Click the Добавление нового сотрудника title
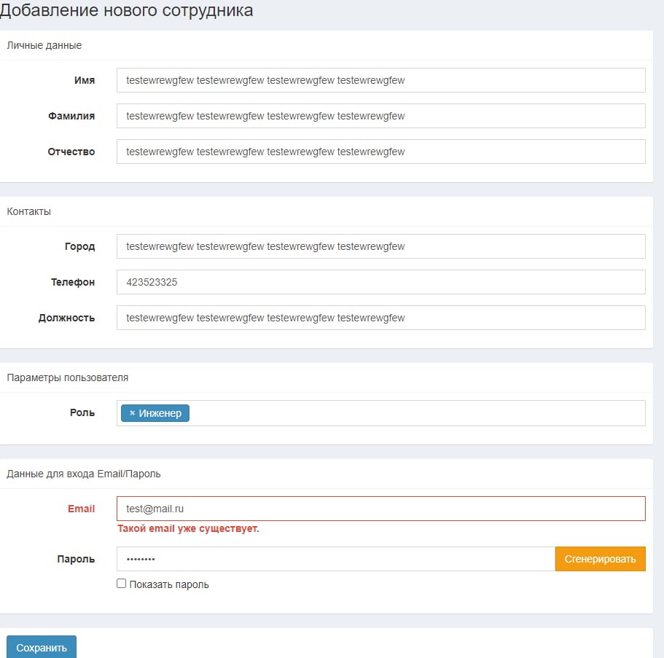Image resolution: width=664 pixels, height=658 pixels. click(126, 10)
